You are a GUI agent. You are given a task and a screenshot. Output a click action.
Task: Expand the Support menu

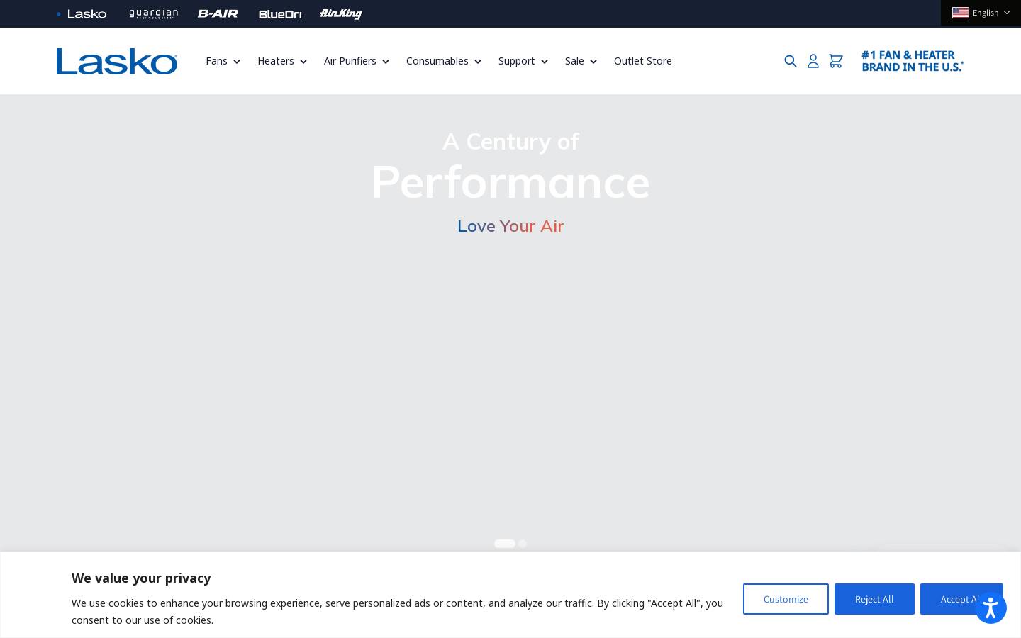coord(523,61)
